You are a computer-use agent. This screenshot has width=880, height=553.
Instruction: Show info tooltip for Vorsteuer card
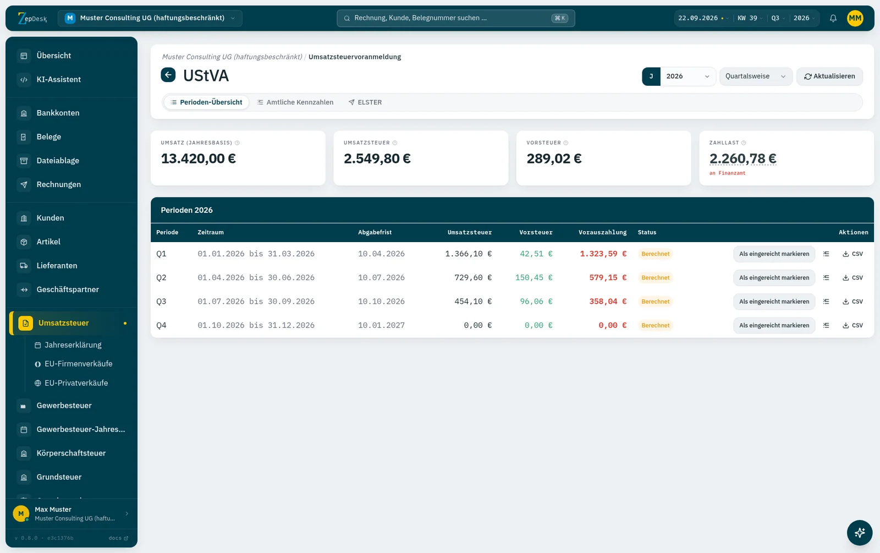(x=565, y=143)
